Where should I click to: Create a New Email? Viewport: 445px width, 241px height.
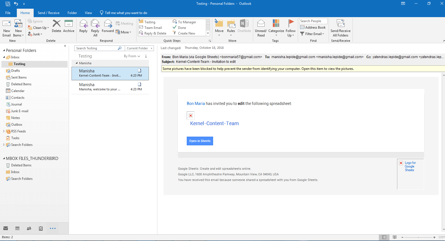point(6,28)
